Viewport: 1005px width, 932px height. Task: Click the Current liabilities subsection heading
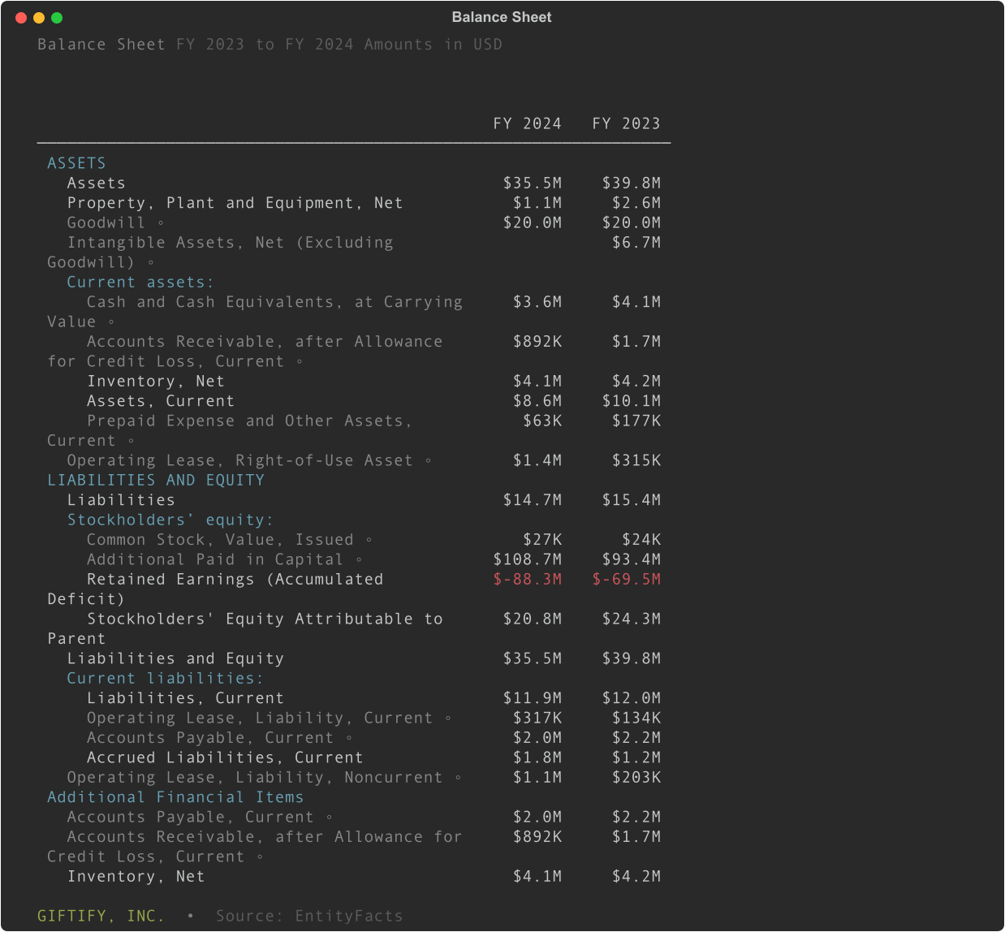(x=165, y=679)
